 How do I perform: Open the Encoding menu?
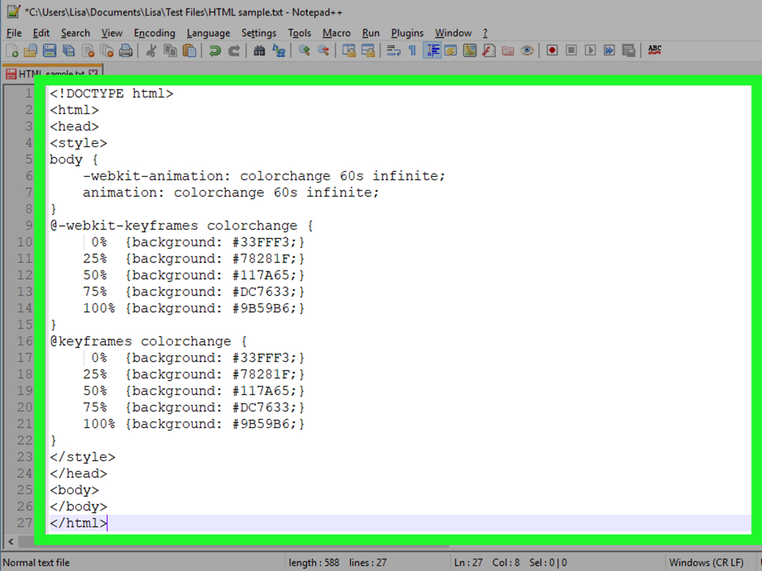point(154,33)
